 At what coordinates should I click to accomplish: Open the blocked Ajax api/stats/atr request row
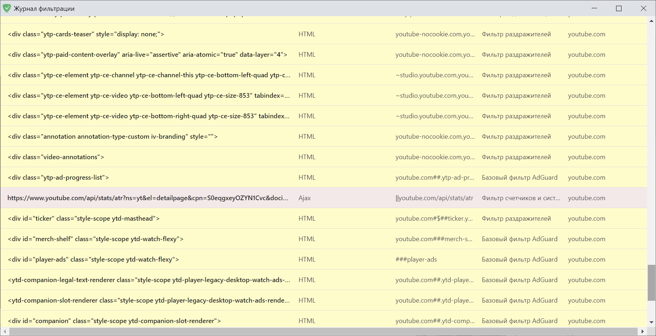pos(147,198)
